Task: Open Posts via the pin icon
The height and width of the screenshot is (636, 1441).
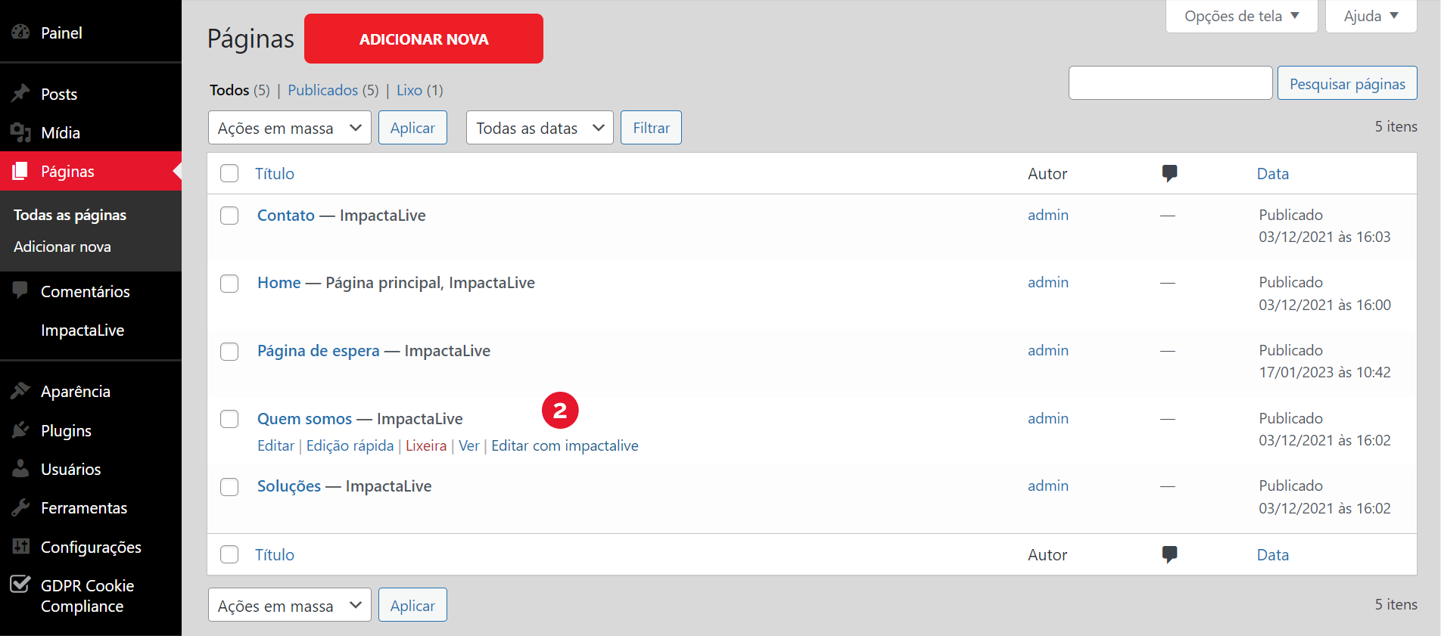Action: (20, 94)
